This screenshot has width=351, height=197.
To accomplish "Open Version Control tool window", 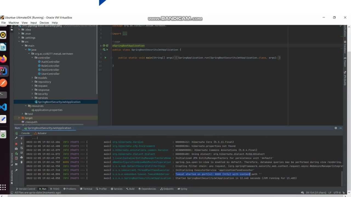I will pyautogui.click(x=26, y=189).
